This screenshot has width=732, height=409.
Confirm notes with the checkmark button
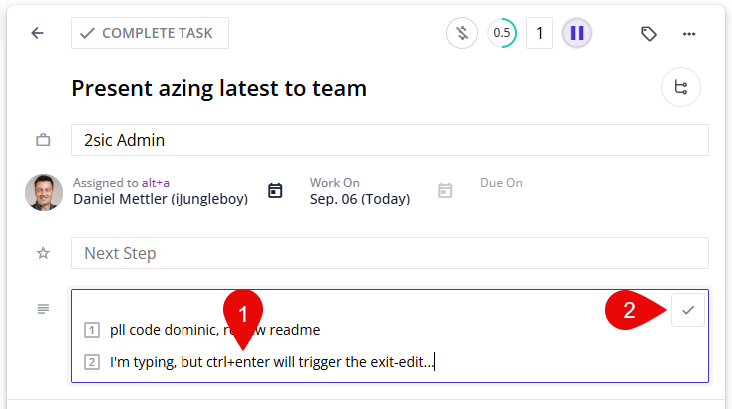(688, 310)
